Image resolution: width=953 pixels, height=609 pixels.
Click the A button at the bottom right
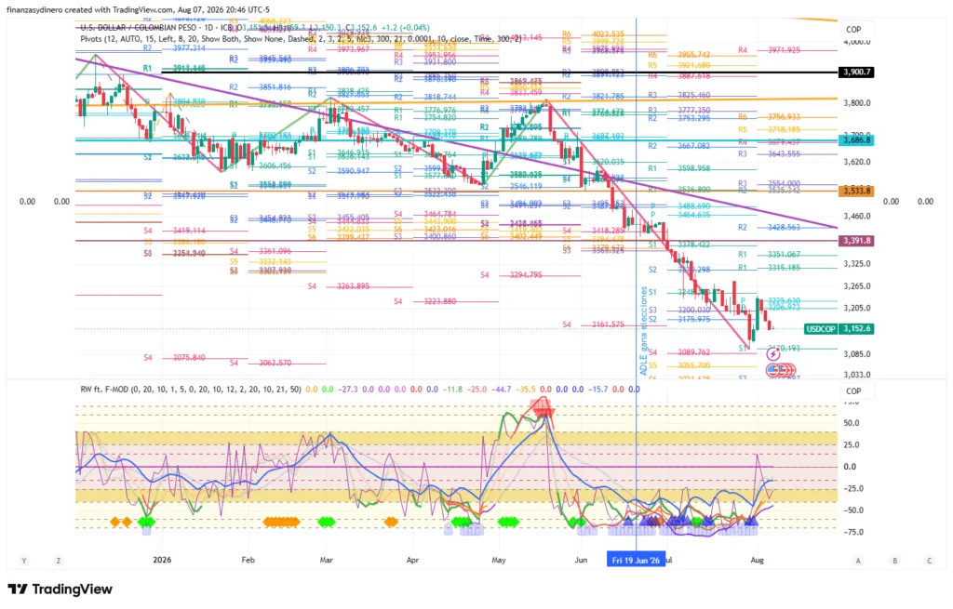click(x=858, y=561)
